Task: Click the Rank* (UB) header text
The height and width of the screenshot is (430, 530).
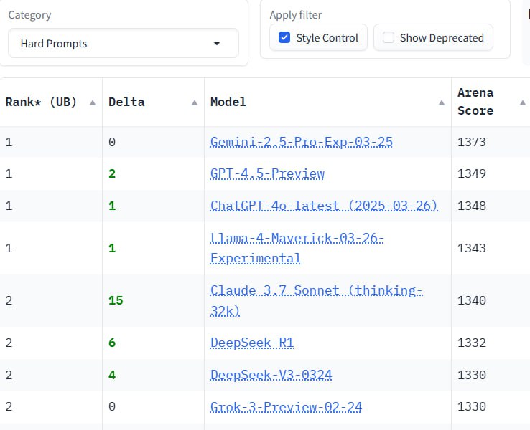Action: point(41,102)
